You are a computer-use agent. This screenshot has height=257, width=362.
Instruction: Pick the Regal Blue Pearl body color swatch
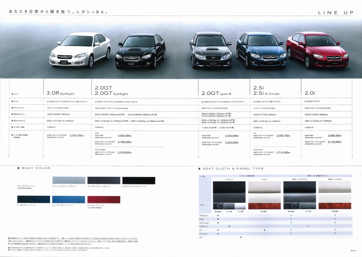pos(33,199)
